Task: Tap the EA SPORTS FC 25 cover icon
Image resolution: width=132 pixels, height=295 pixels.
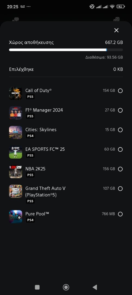Action: (15, 152)
